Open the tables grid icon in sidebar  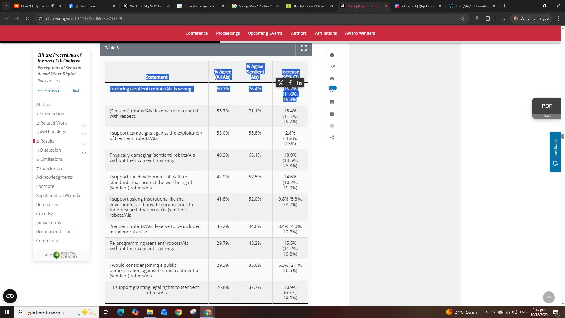point(332,114)
